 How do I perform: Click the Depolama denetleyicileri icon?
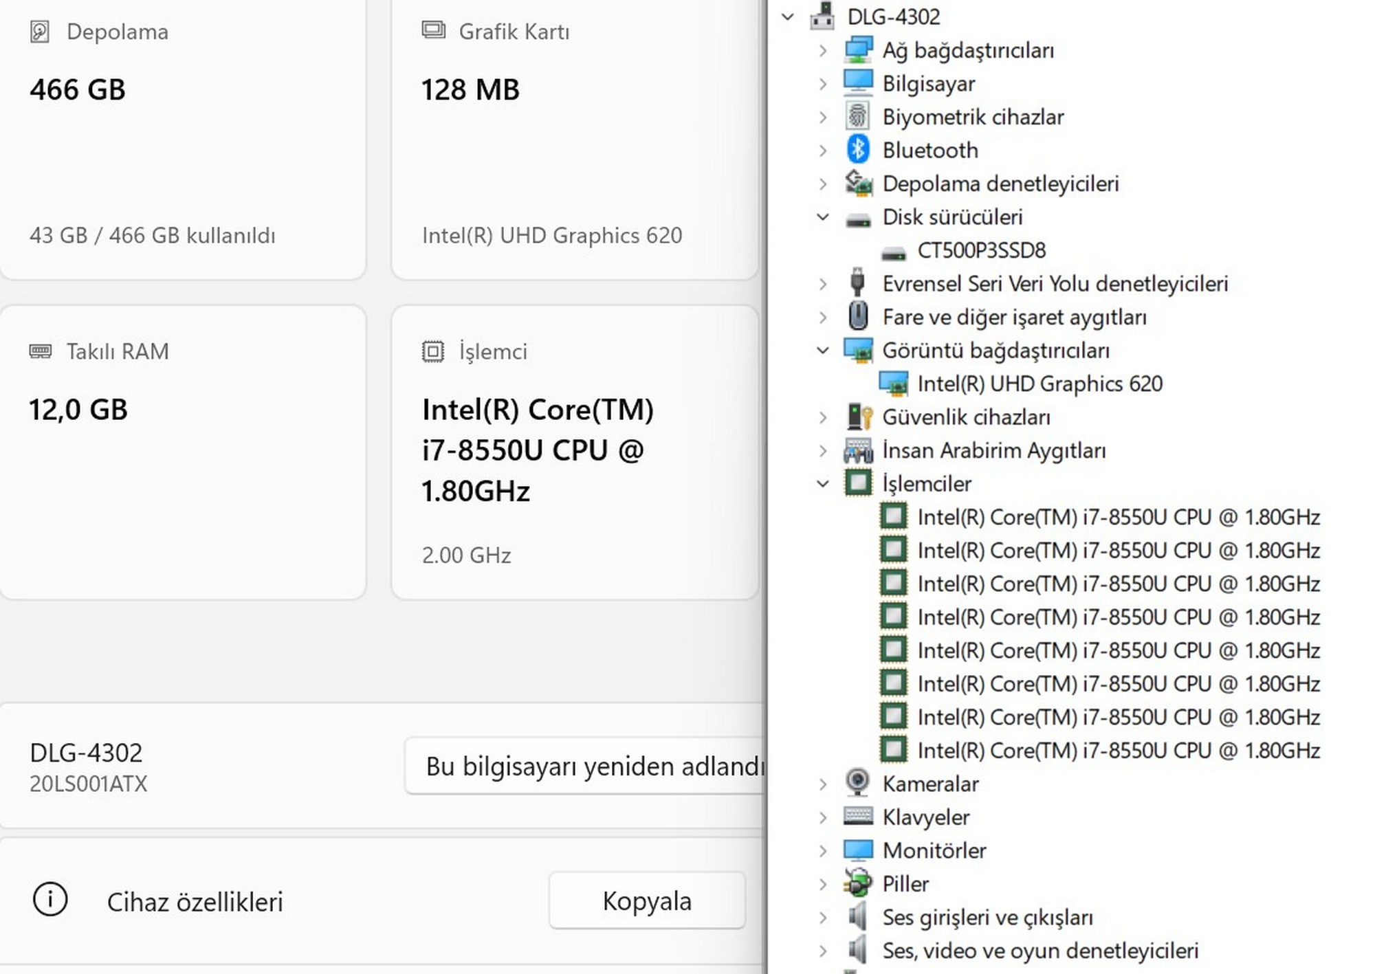(x=858, y=183)
